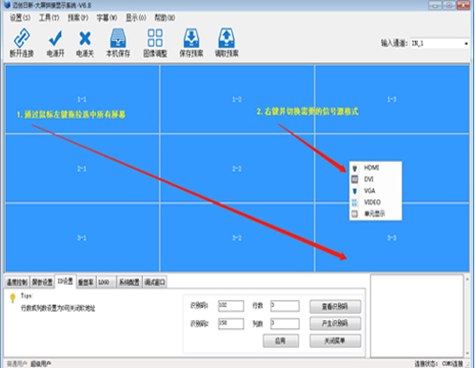Click the app logo in title bar
Viewport: 476px width, 368px height.
[8, 5]
